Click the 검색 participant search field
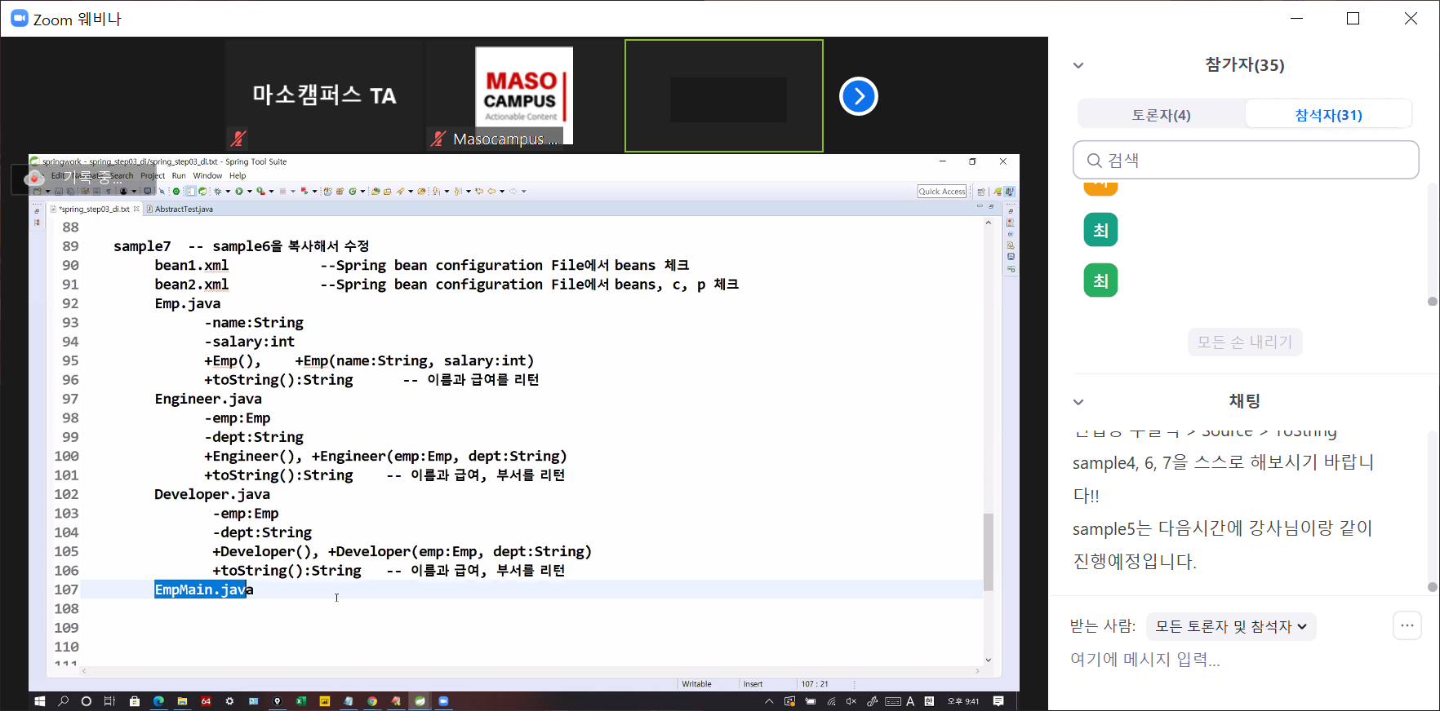 click(1246, 160)
